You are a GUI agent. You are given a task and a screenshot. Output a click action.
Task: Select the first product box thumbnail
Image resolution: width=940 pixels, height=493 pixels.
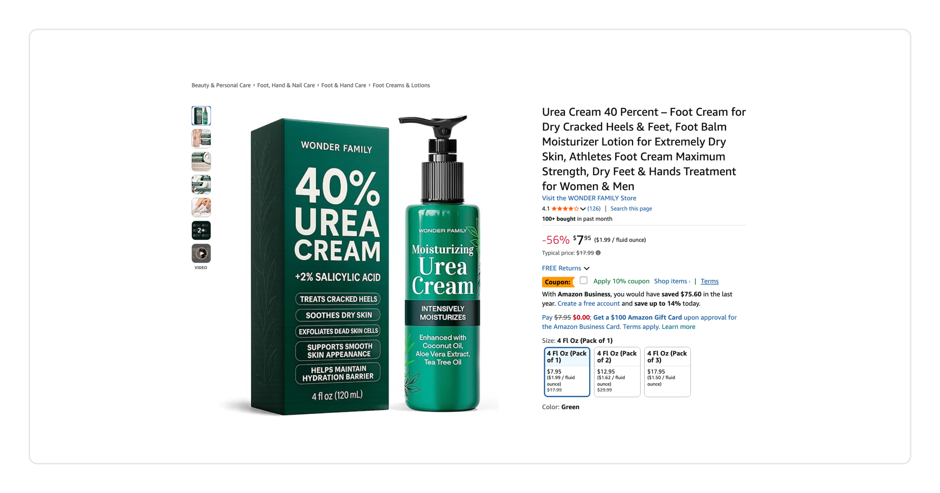pyautogui.click(x=201, y=116)
